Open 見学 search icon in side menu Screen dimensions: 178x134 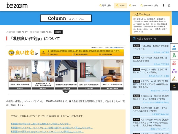174,55
